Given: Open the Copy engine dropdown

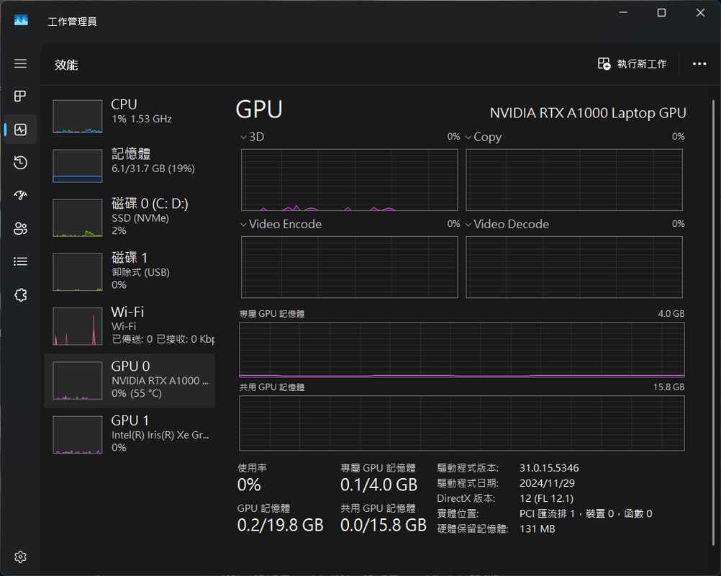Looking at the screenshot, I should pos(484,137).
